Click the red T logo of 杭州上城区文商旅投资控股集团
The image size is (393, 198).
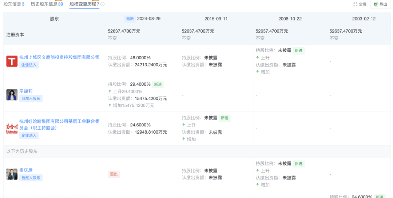[12, 61]
